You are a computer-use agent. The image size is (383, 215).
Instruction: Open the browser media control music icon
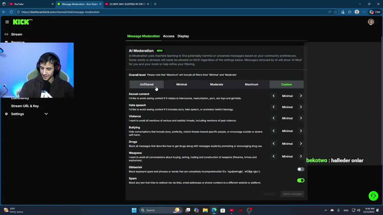pos(343,12)
